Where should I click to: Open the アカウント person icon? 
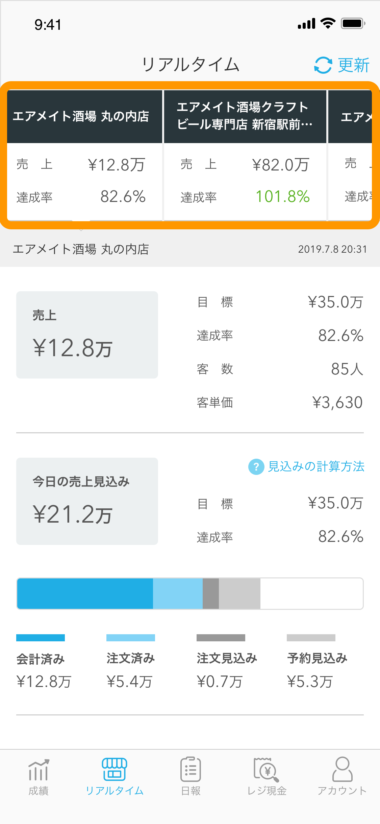pos(342,769)
